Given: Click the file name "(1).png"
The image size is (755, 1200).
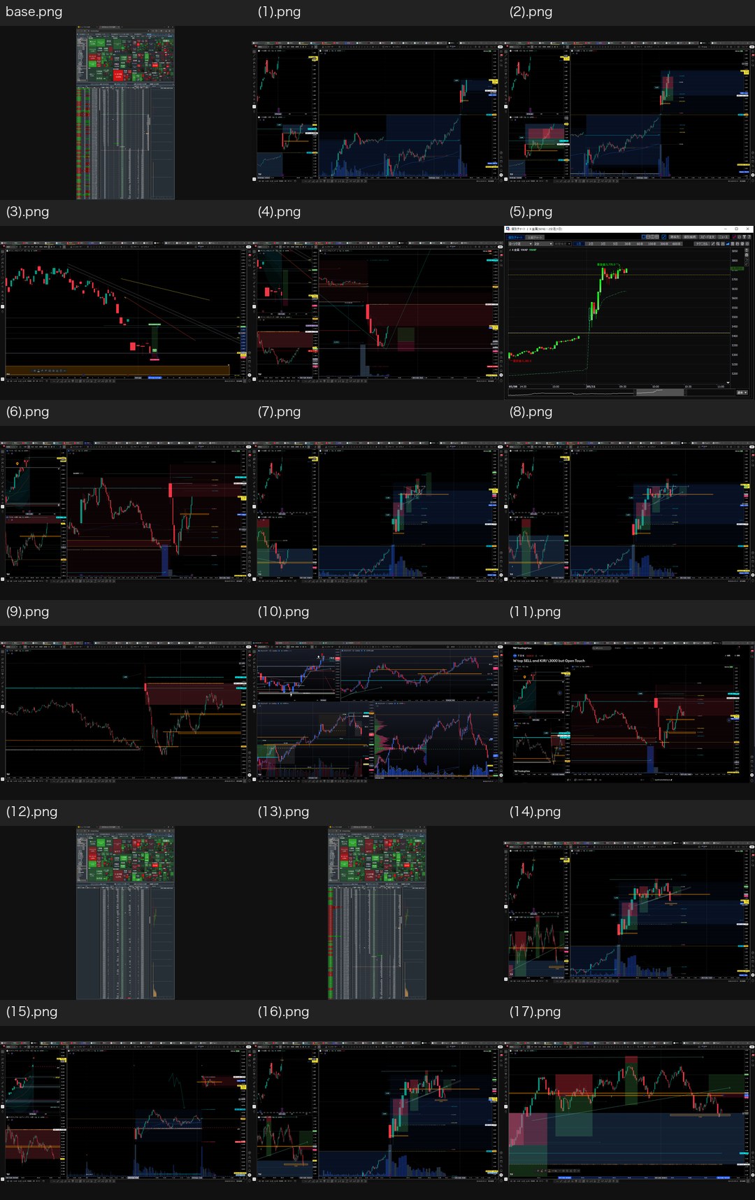Looking at the screenshot, I should coord(279,12).
